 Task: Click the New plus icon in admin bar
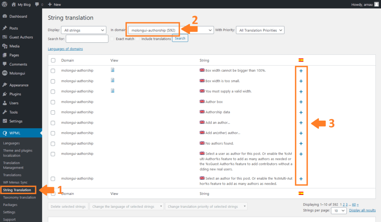click(x=50, y=4)
